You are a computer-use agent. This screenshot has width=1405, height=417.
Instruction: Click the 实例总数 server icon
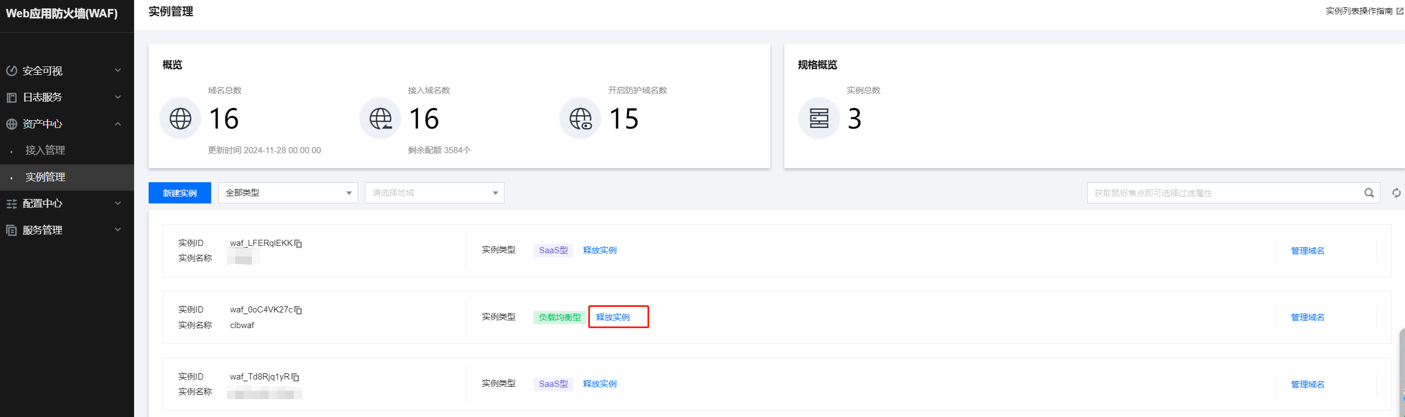tap(818, 119)
